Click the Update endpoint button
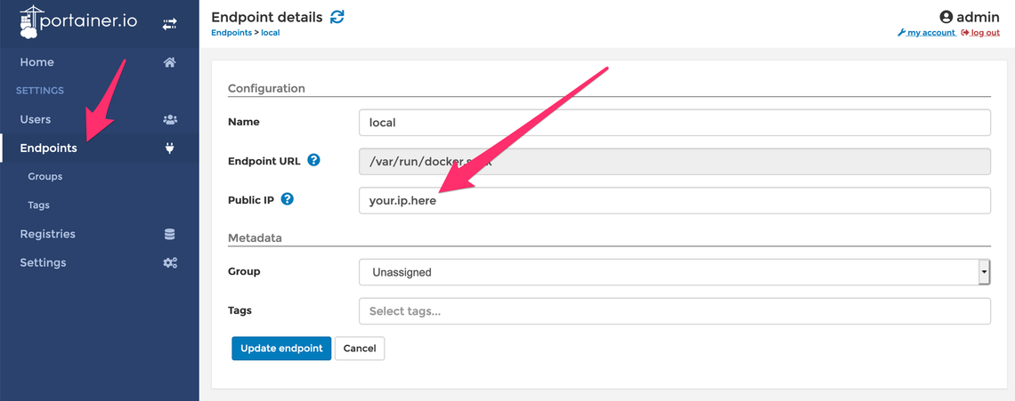The image size is (1015, 401). (x=281, y=348)
